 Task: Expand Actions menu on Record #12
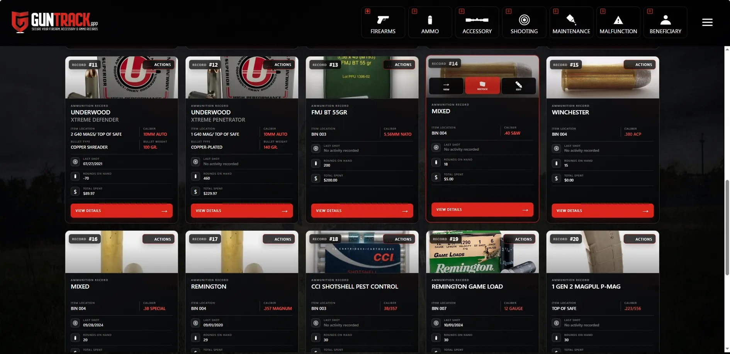(279, 65)
